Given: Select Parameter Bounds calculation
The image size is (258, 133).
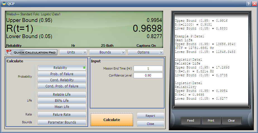Looking at the screenshot, I should (62, 122).
